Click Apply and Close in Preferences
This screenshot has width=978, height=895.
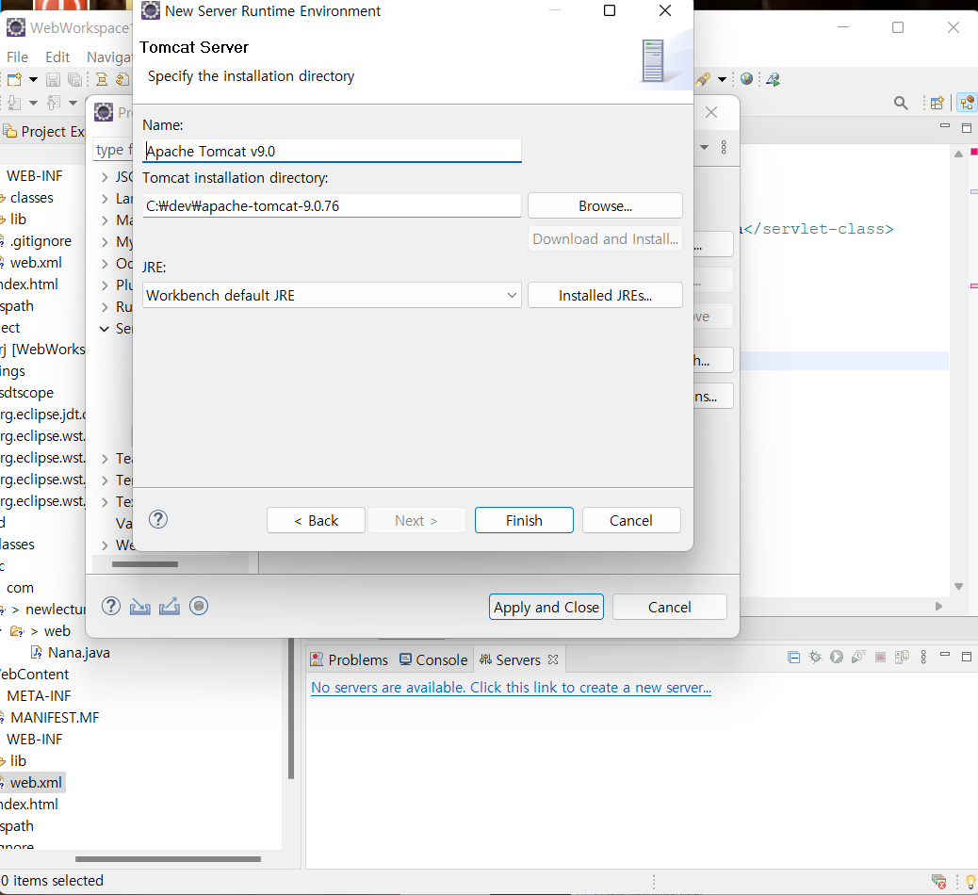[546, 607]
